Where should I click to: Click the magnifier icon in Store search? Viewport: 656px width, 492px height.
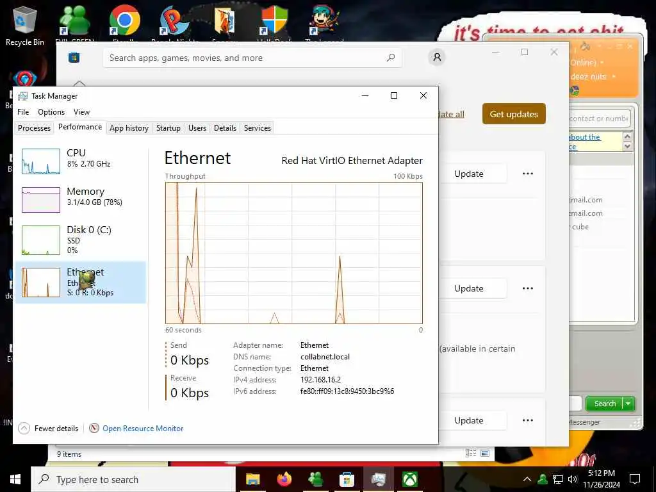390,58
